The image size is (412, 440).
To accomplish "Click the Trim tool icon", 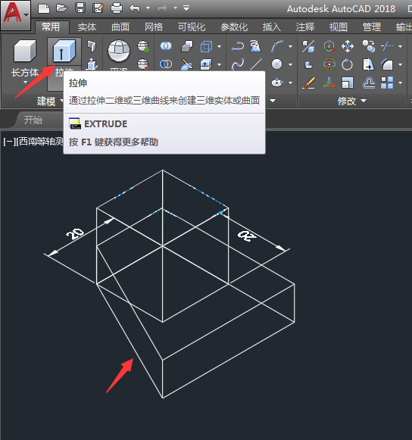I will tap(387, 46).
